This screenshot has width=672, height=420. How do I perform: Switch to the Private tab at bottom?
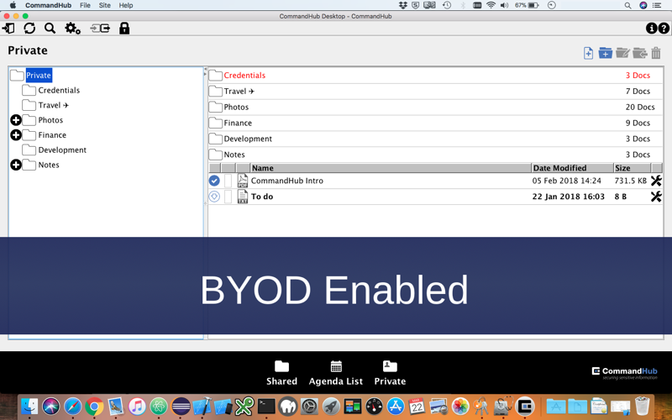[390, 373]
